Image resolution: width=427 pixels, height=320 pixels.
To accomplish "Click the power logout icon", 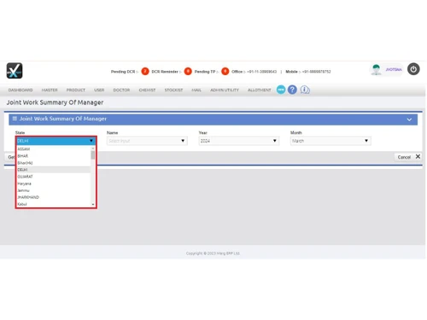I will point(413,69).
